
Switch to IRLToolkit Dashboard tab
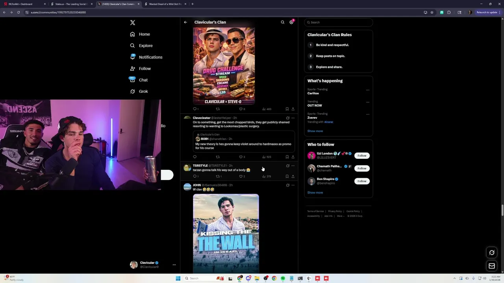[x=24, y=4]
